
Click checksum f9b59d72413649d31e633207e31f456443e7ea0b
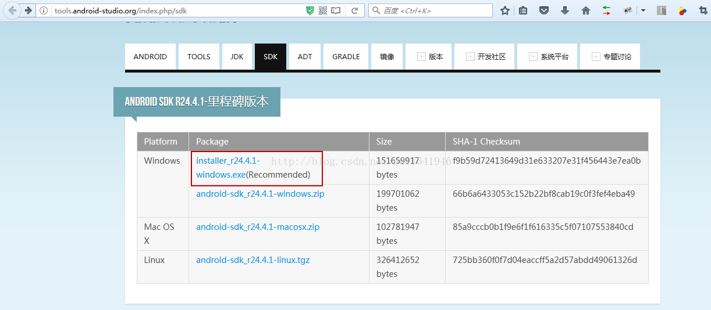pos(547,161)
